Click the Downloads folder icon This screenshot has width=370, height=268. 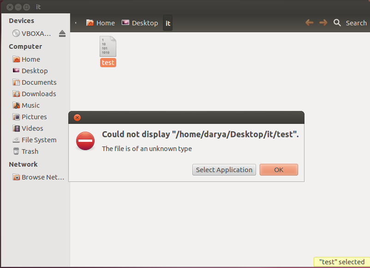tap(16, 94)
